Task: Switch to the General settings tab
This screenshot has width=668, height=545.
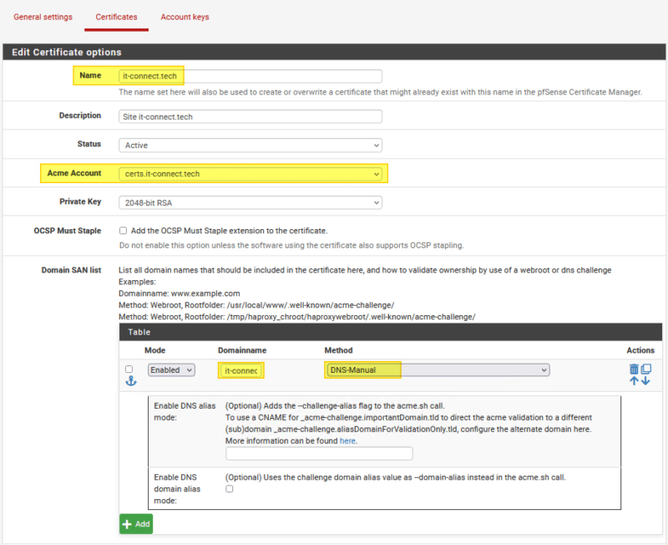Action: 43,17
